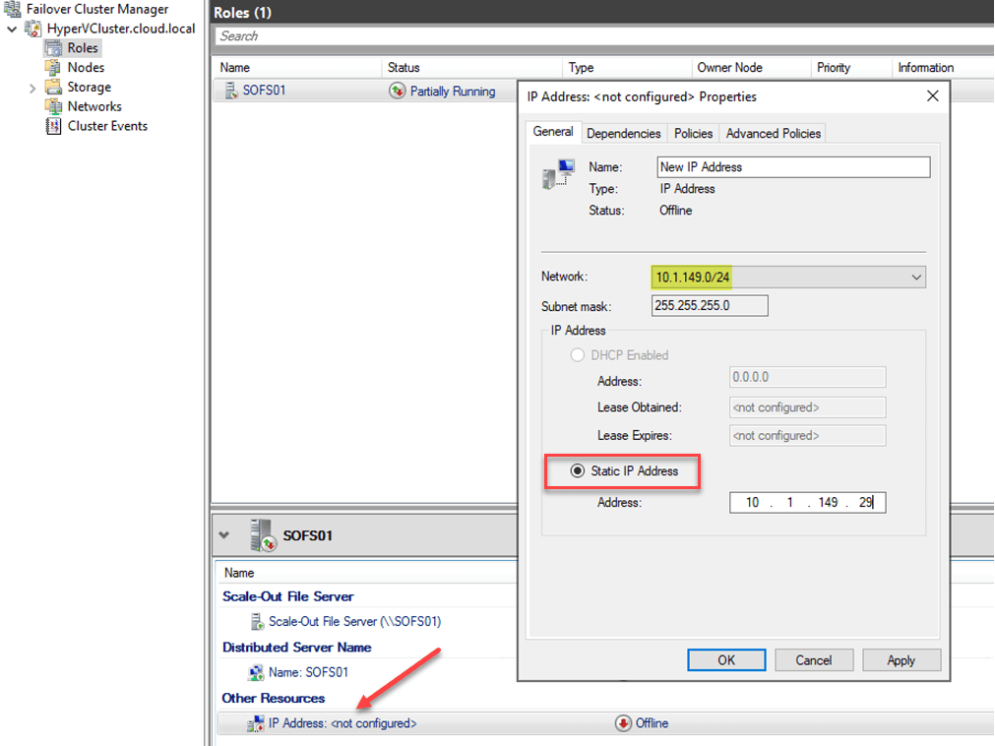Click the Scale-Out File Server group heading
Screen dimensions: 995x746
288,596
